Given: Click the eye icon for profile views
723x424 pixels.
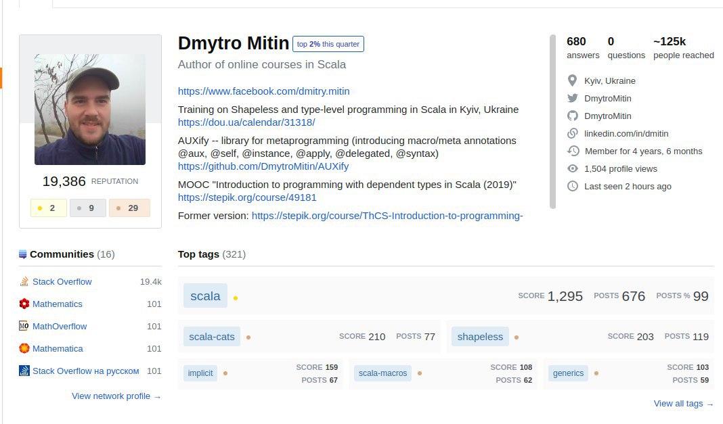Looking at the screenshot, I should (x=572, y=168).
